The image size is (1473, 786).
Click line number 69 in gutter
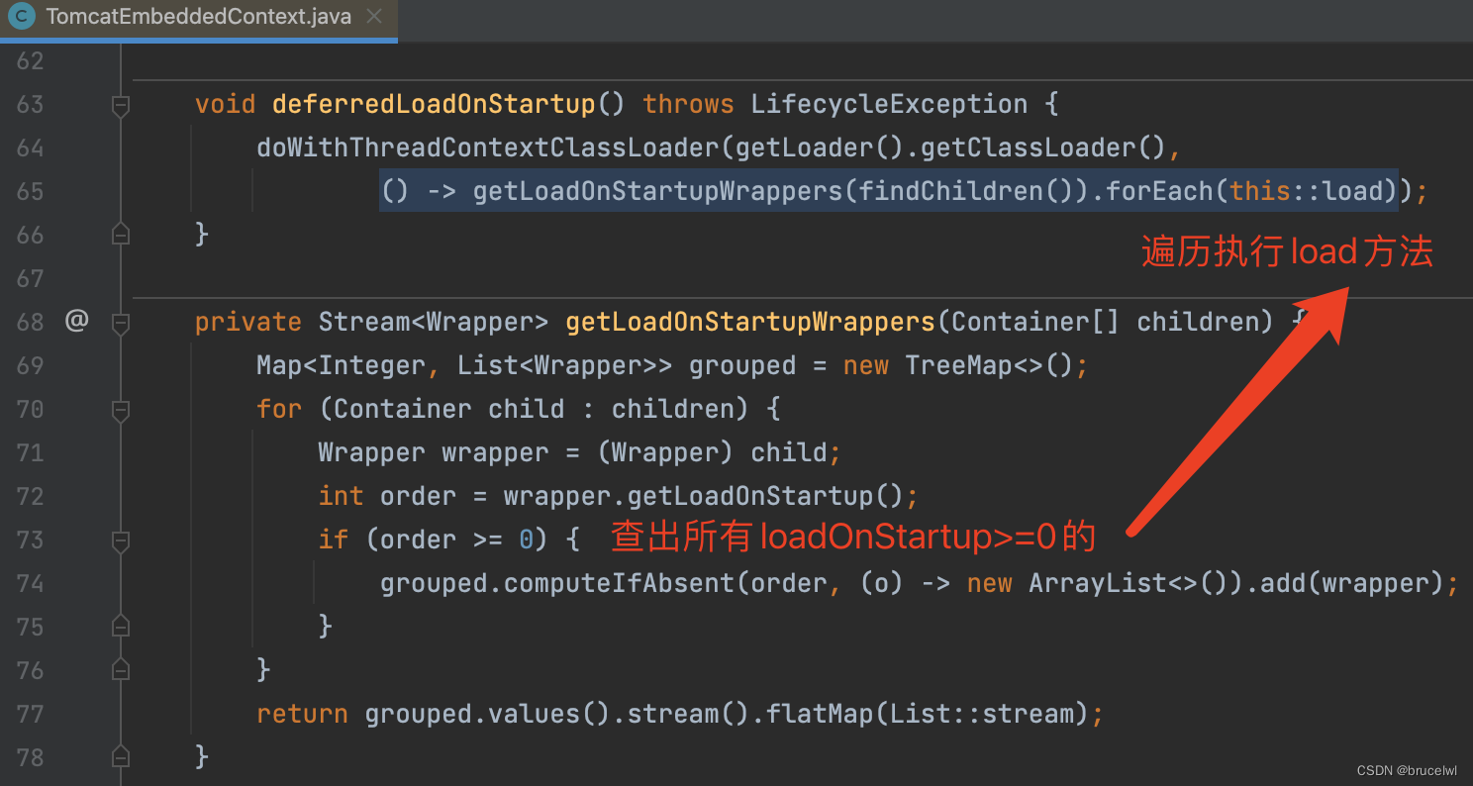30,365
